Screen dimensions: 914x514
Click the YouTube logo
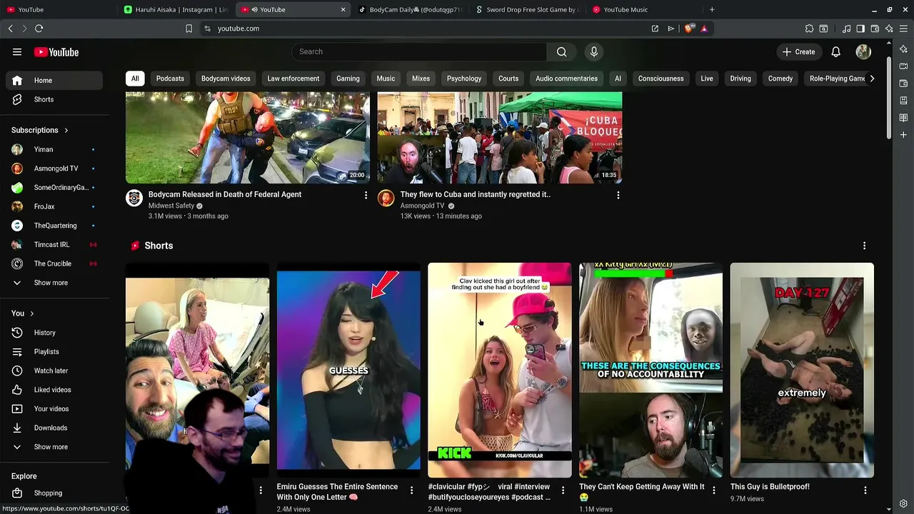tap(56, 52)
